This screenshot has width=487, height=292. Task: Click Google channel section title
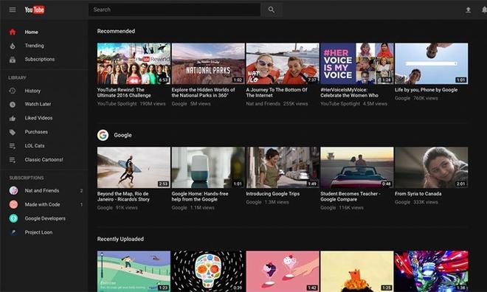pyautogui.click(x=122, y=135)
